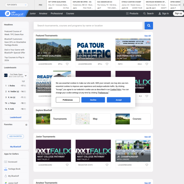Screen dimensions: 184x184
Task: Favorite the KFT Open Qualifiers card
Action: (67, 64)
